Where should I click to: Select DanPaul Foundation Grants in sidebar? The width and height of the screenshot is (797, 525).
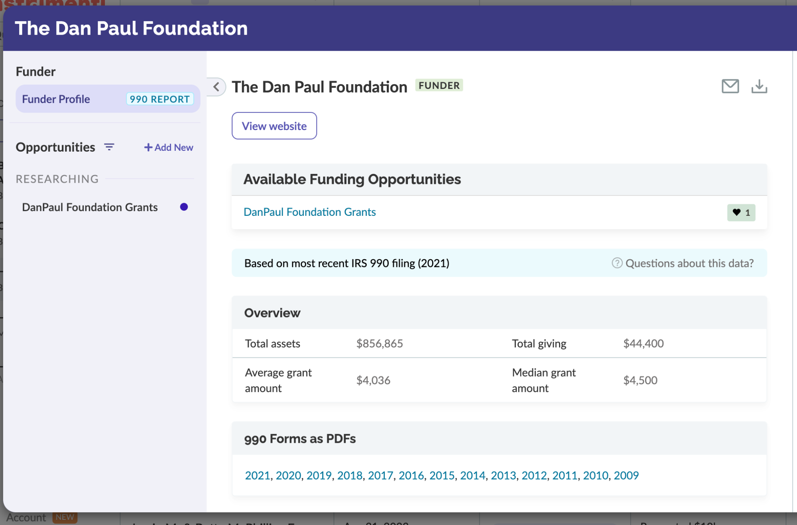90,207
